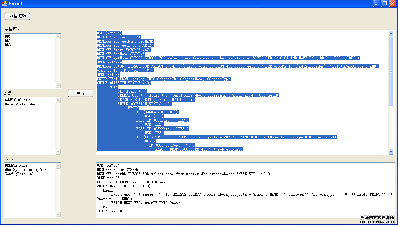Maximize the Form1 window
The width and height of the screenshot is (398, 227).
click(384, 3)
